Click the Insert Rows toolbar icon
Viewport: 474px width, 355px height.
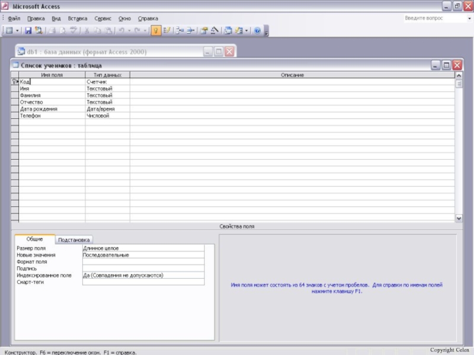click(180, 30)
